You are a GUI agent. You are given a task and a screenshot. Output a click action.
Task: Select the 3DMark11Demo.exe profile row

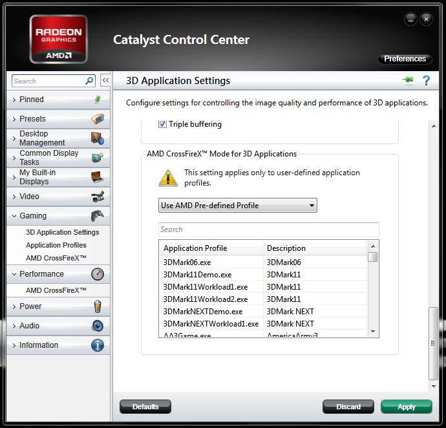(x=263, y=274)
